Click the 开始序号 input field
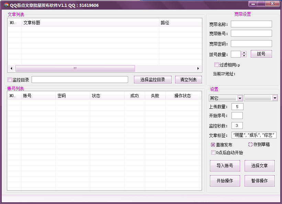The height and width of the screenshot is (204, 282). [x=237, y=116]
